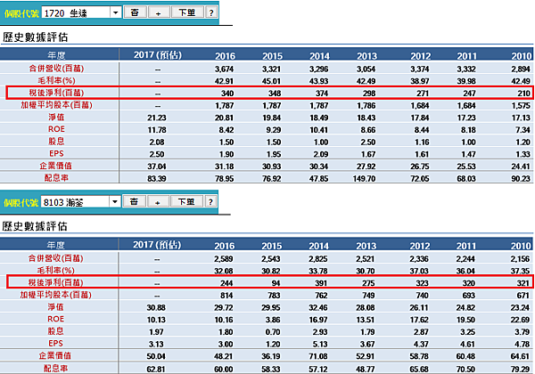
Task: Click the 下單 button in the 8103 瀚荃 toolbar
Action: 186,201
